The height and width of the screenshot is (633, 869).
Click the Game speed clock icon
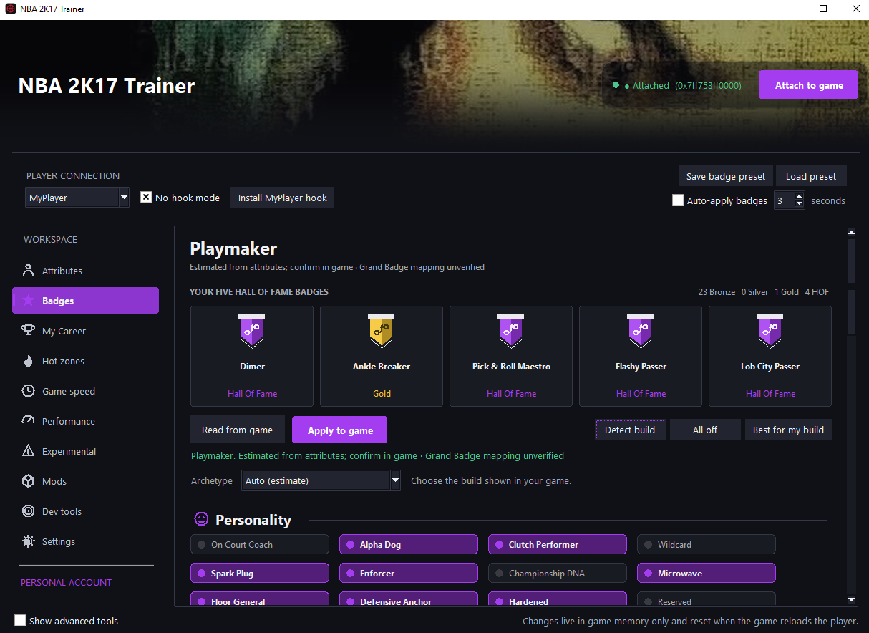point(28,391)
